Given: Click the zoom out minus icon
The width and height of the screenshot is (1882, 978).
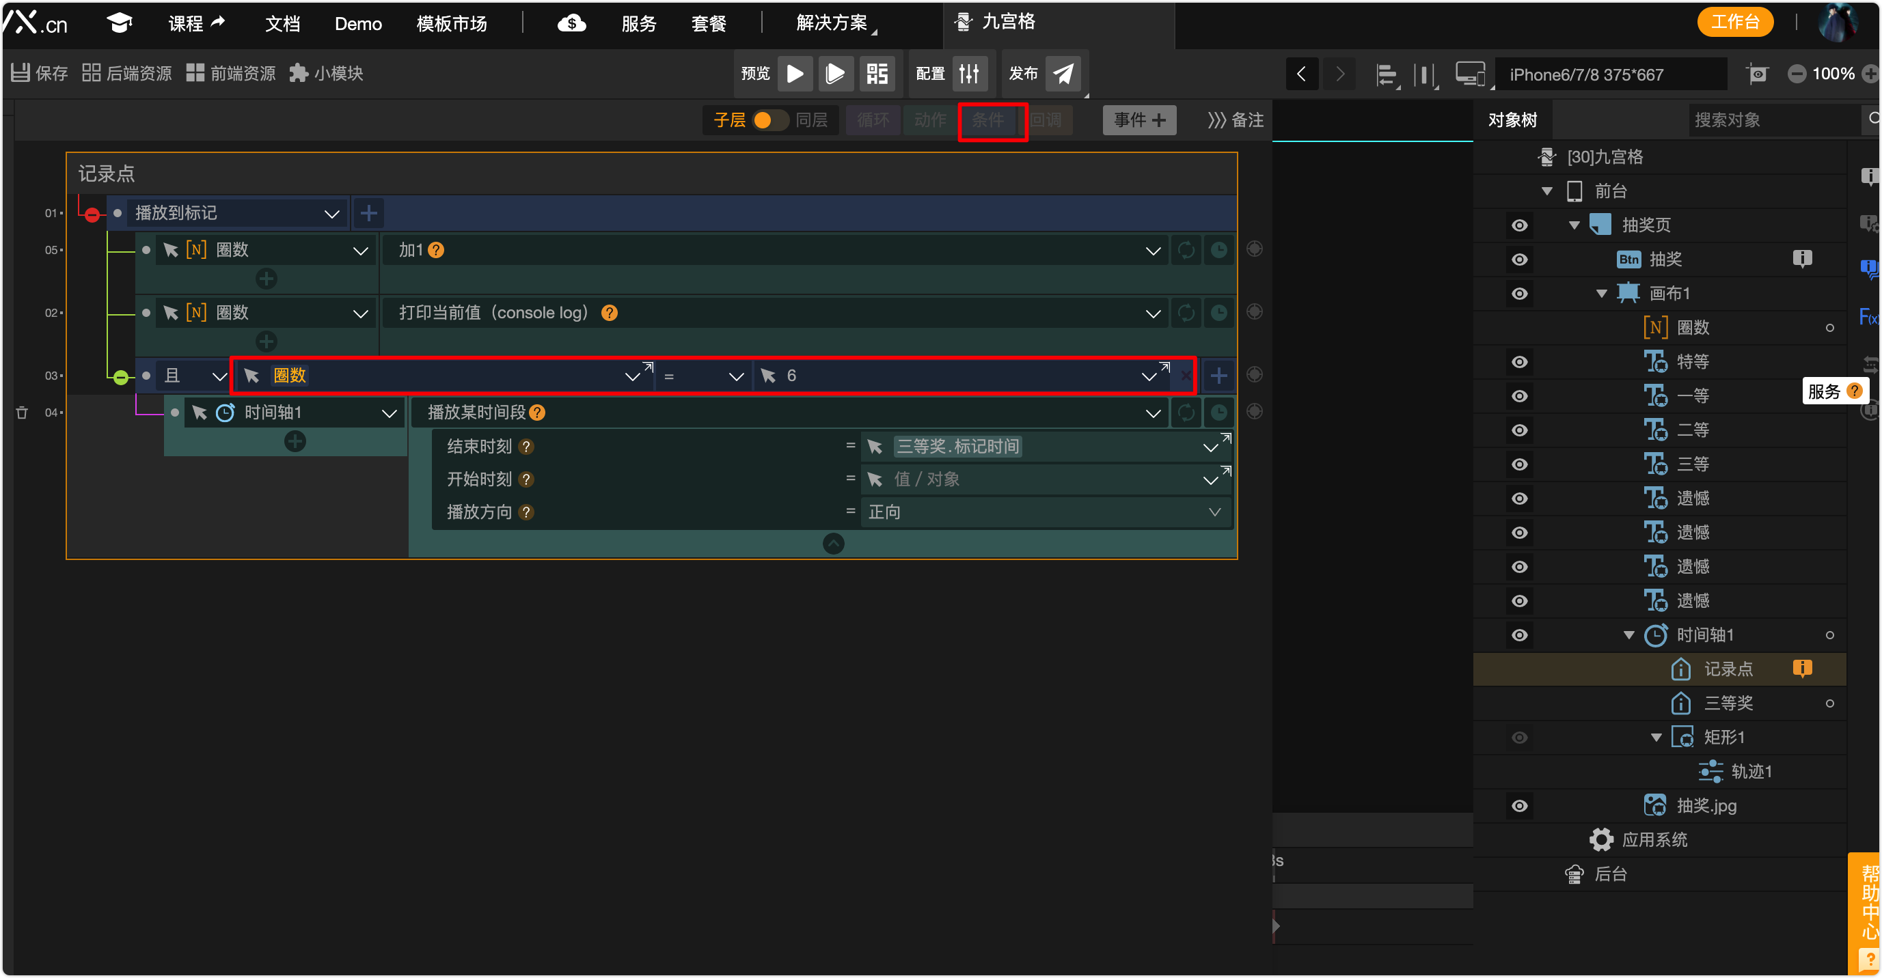Looking at the screenshot, I should [x=1797, y=74].
